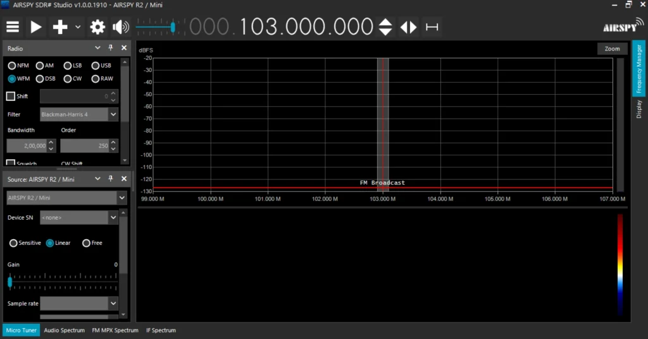
Task: Click Radio panel scrollbar down arrow
Action: 125,160
